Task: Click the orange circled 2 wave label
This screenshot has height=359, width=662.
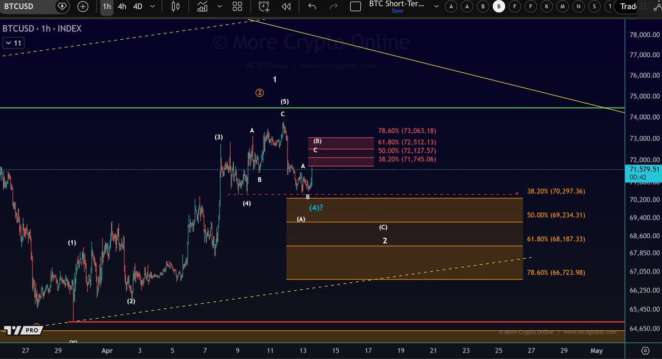Action: 259,93
